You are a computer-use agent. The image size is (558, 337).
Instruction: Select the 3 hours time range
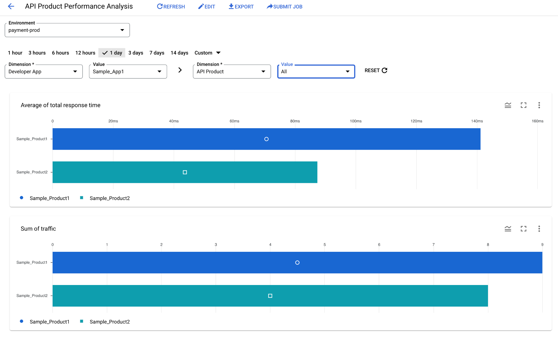coord(37,53)
